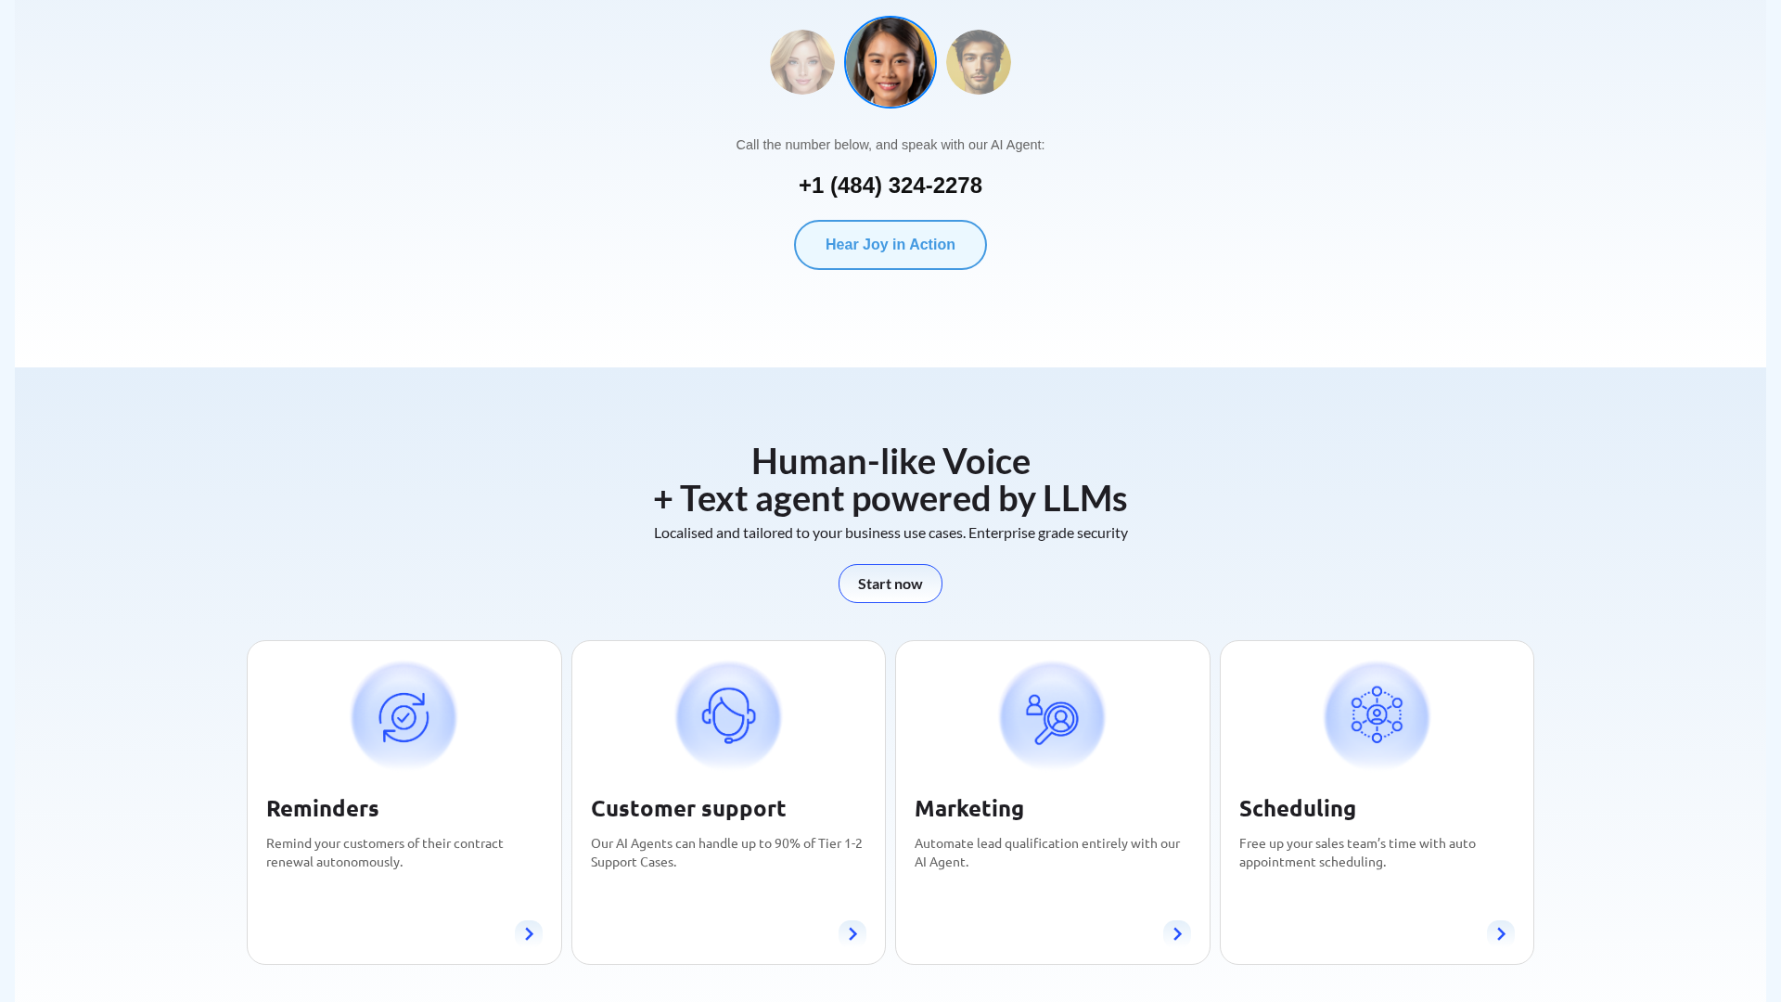This screenshot has width=1781, height=1002.
Task: Open Reminders details via its chevron arrow
Action: tap(529, 933)
